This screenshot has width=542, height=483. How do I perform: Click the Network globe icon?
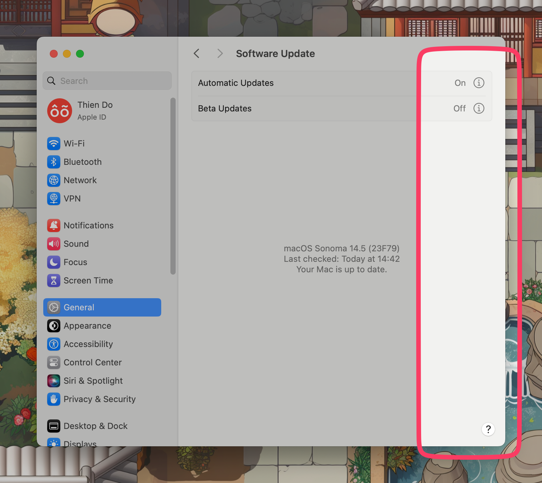tap(54, 180)
